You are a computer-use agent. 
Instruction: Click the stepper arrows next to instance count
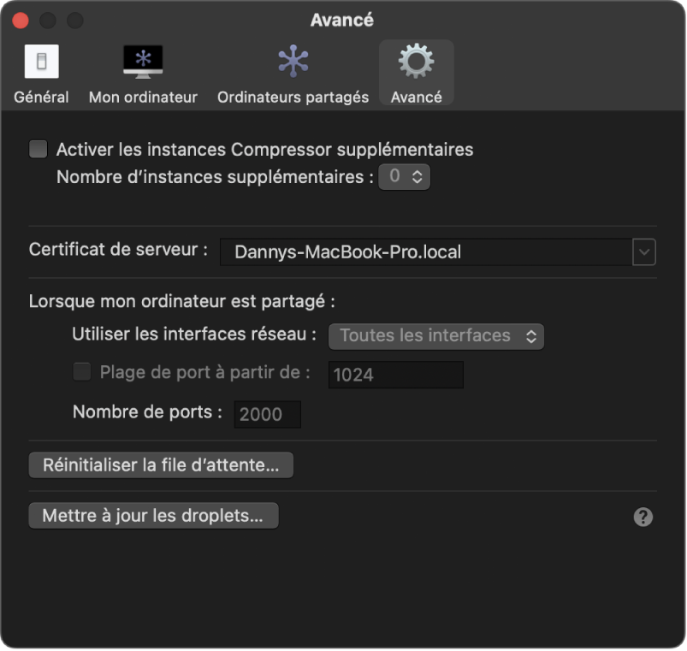[x=418, y=176]
